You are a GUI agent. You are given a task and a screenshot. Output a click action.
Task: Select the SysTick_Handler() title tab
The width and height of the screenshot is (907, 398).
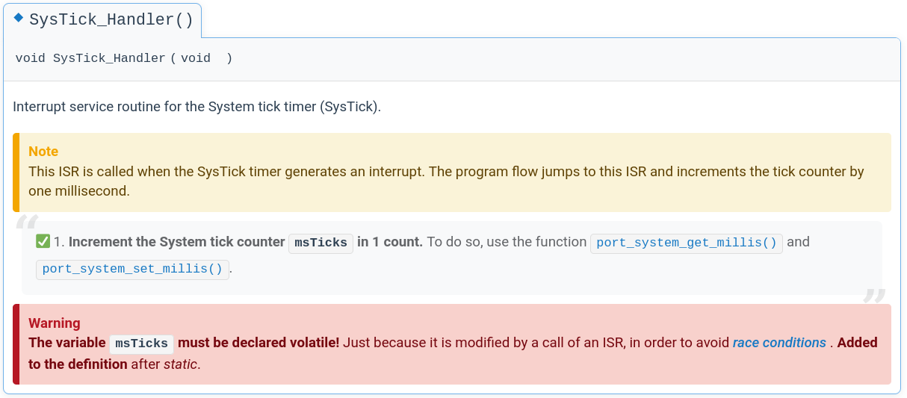[x=111, y=20]
